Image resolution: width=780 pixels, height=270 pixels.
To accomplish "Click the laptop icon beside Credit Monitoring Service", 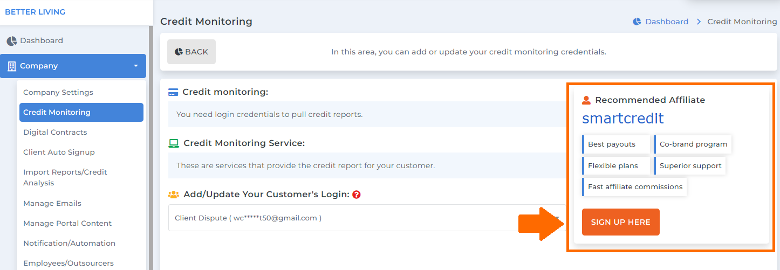I will coord(174,143).
